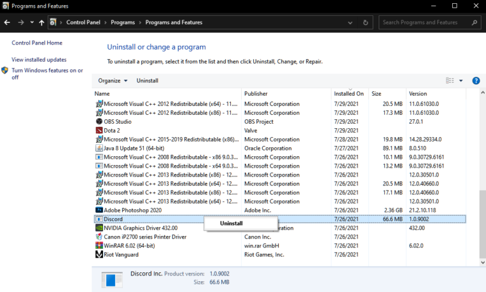Open help with the blue question mark
The height and width of the screenshot is (292, 486).
pos(476,81)
